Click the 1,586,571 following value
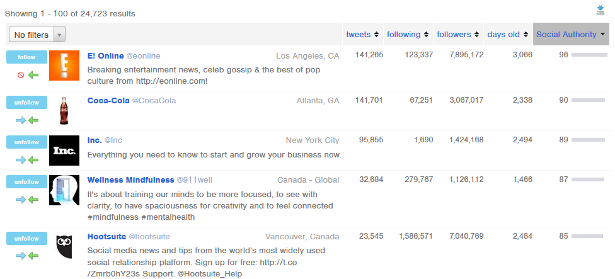 click(x=416, y=236)
